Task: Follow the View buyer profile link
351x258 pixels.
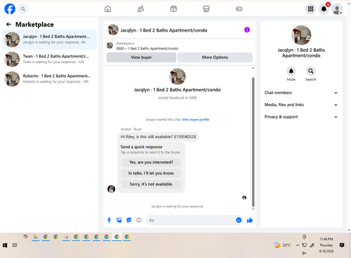Action: click(x=195, y=119)
